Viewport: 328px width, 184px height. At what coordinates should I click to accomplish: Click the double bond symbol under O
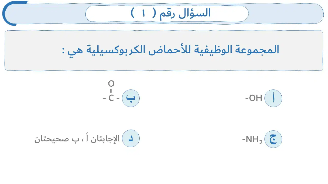pos(111,91)
